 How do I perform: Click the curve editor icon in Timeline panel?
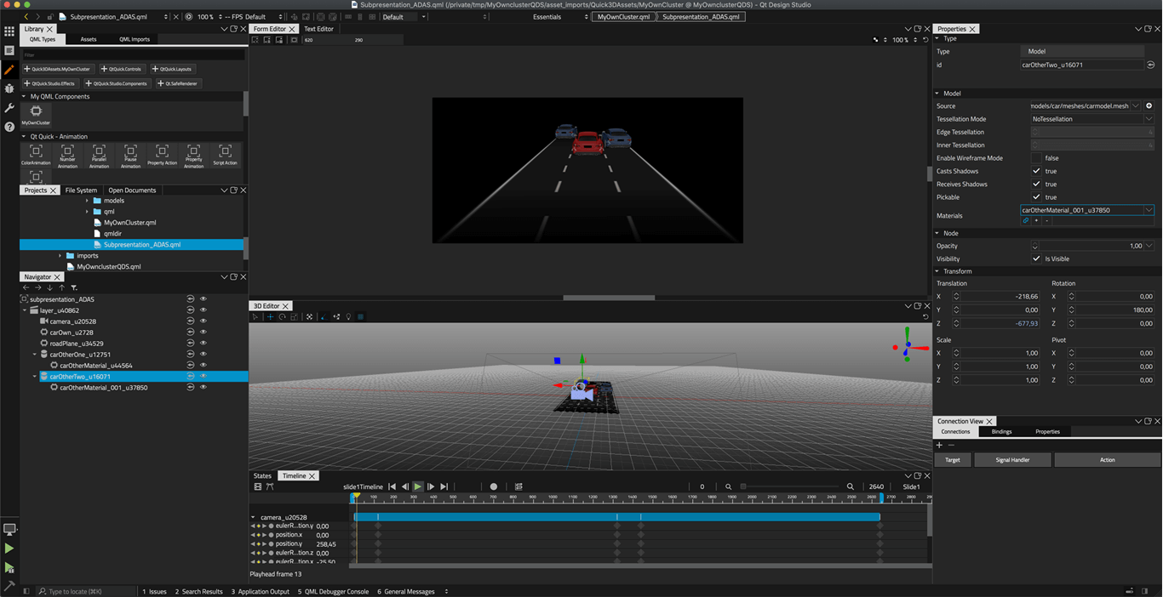270,486
